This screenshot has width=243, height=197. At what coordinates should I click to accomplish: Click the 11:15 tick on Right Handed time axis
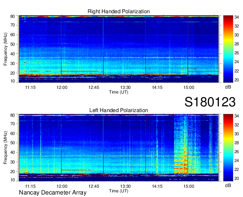click(30, 87)
